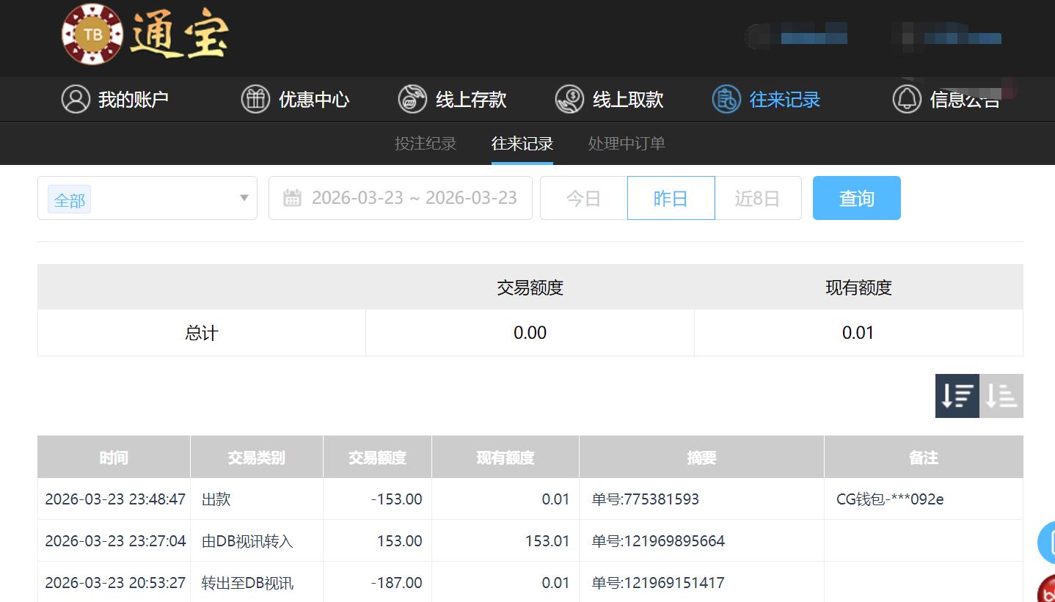Click the 往来记录 transaction history icon
This screenshot has width=1055, height=602.
[726, 99]
